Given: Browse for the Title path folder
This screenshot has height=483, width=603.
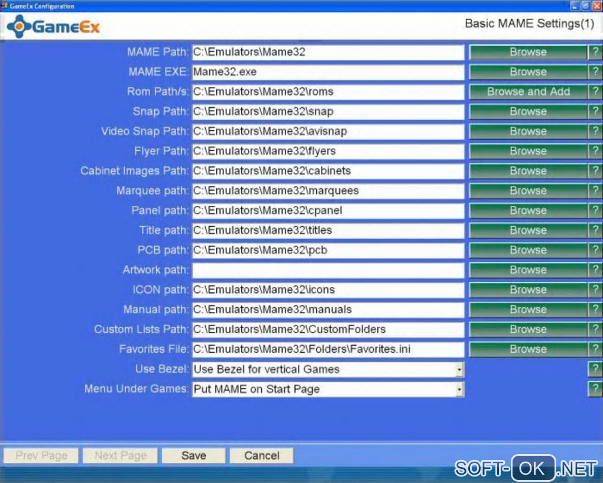Looking at the screenshot, I should (529, 230).
